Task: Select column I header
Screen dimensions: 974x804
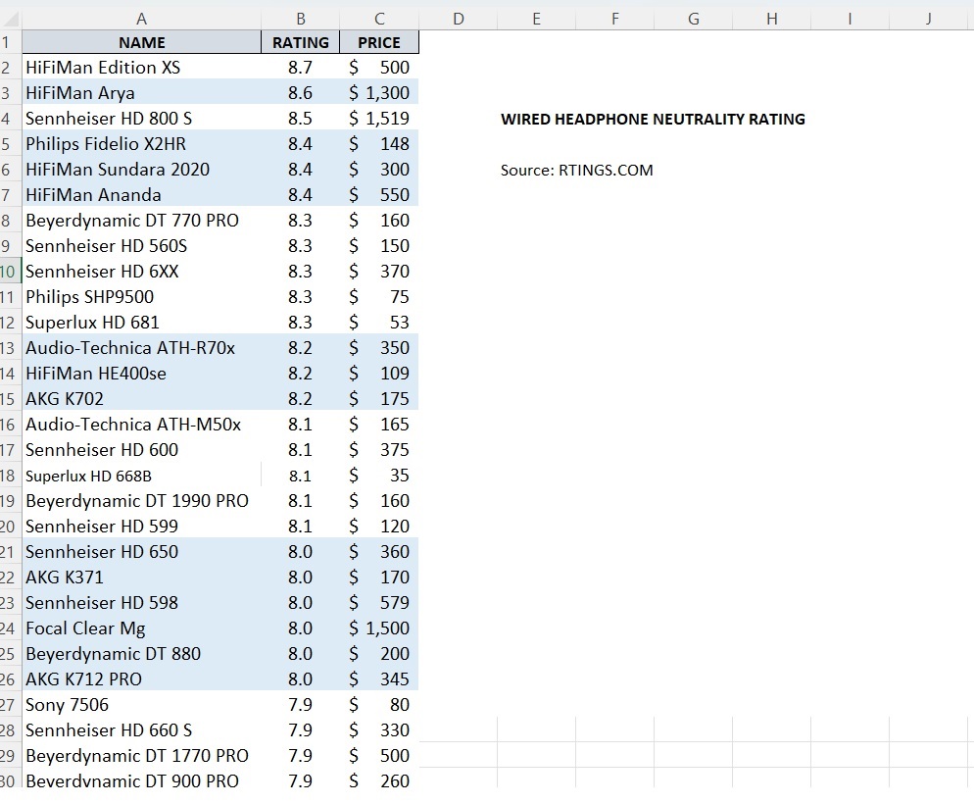Action: (x=851, y=19)
